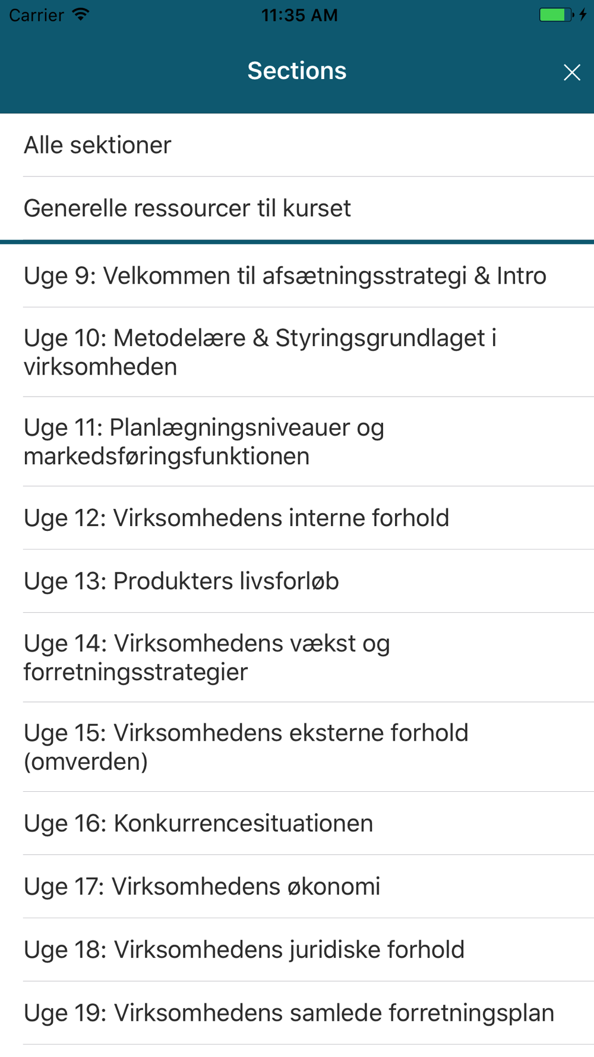This screenshot has height=1057, width=594.
Task: Go to Uge 13: Produkters livsforløb
Action: coord(297,581)
